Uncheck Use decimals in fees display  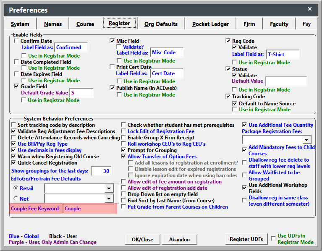pyautogui.click(x=13, y=150)
